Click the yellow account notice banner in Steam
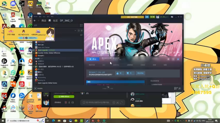220x123 pixels. pos(132,17)
